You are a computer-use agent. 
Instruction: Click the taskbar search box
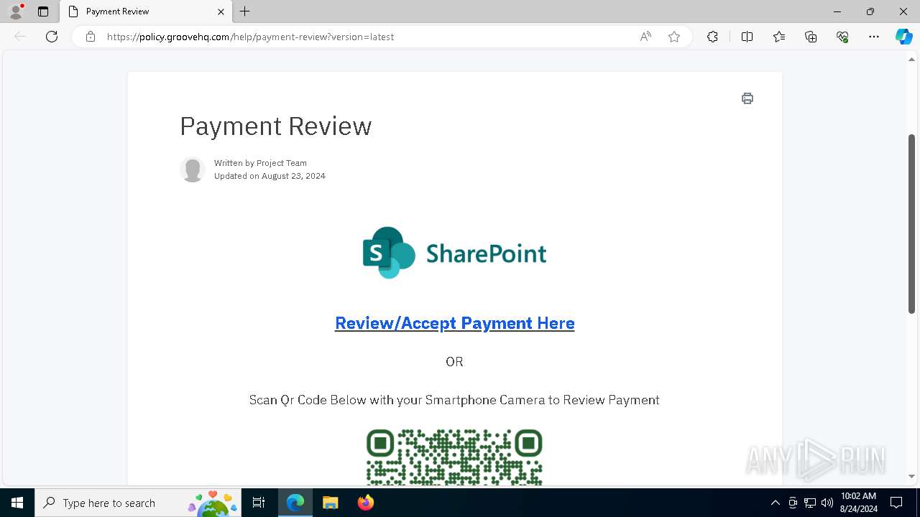[137, 503]
